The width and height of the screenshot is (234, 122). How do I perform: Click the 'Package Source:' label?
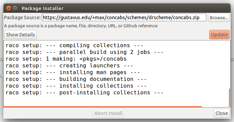pyautogui.click(x=22, y=18)
